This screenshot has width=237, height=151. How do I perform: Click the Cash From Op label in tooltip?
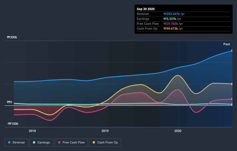click(147, 29)
